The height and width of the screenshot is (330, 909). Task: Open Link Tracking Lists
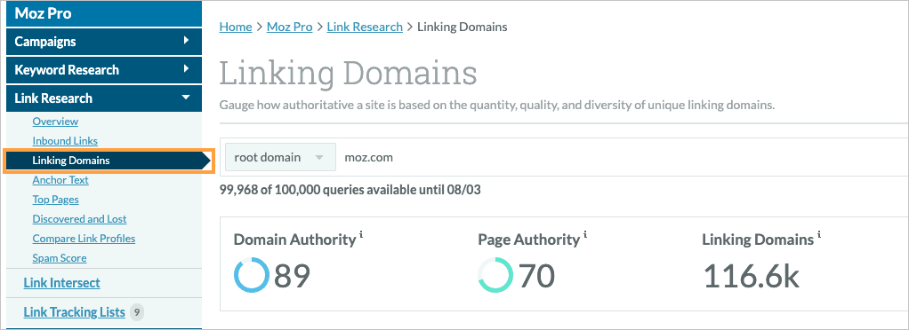click(x=74, y=312)
